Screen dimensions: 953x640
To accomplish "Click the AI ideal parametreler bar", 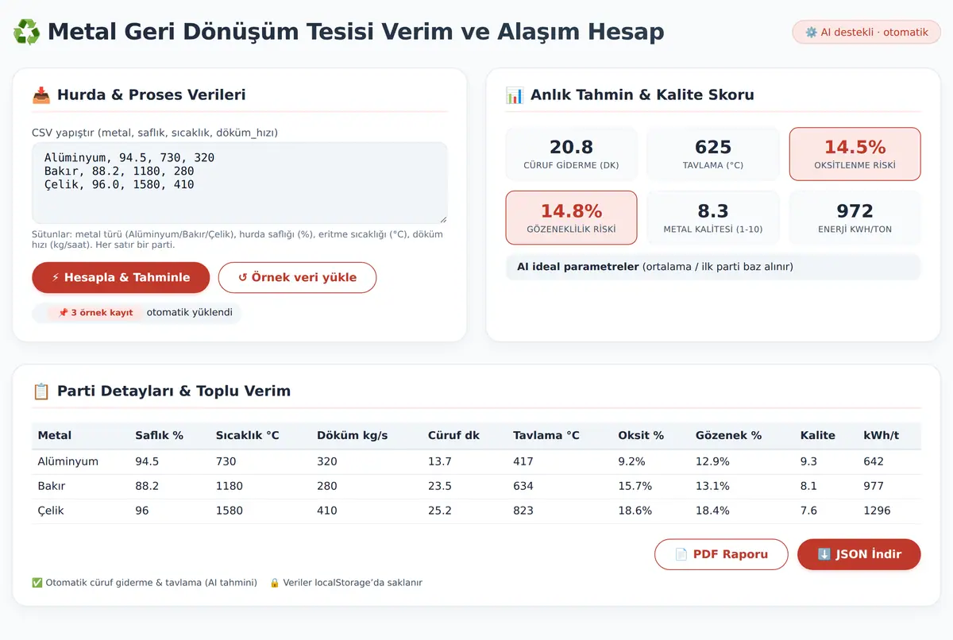I will pyautogui.click(x=713, y=267).
